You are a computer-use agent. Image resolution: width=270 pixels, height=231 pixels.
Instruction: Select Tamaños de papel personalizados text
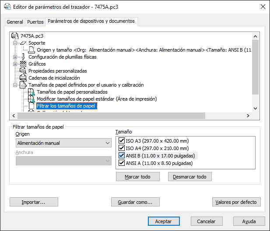[x=72, y=92]
